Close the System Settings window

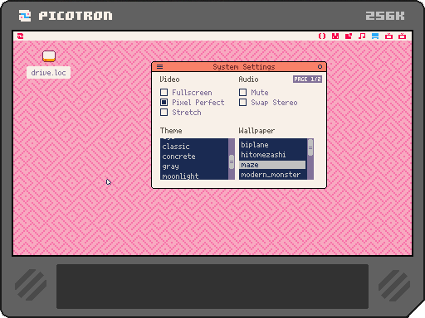pyautogui.click(x=320, y=66)
